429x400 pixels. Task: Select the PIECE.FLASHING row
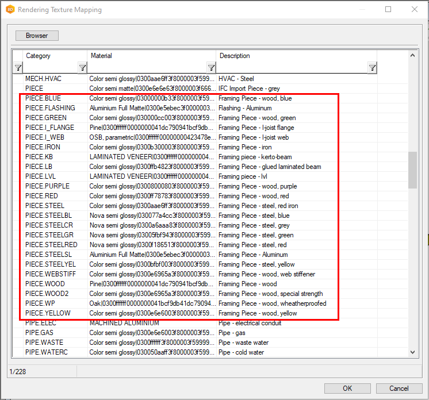(x=50, y=108)
